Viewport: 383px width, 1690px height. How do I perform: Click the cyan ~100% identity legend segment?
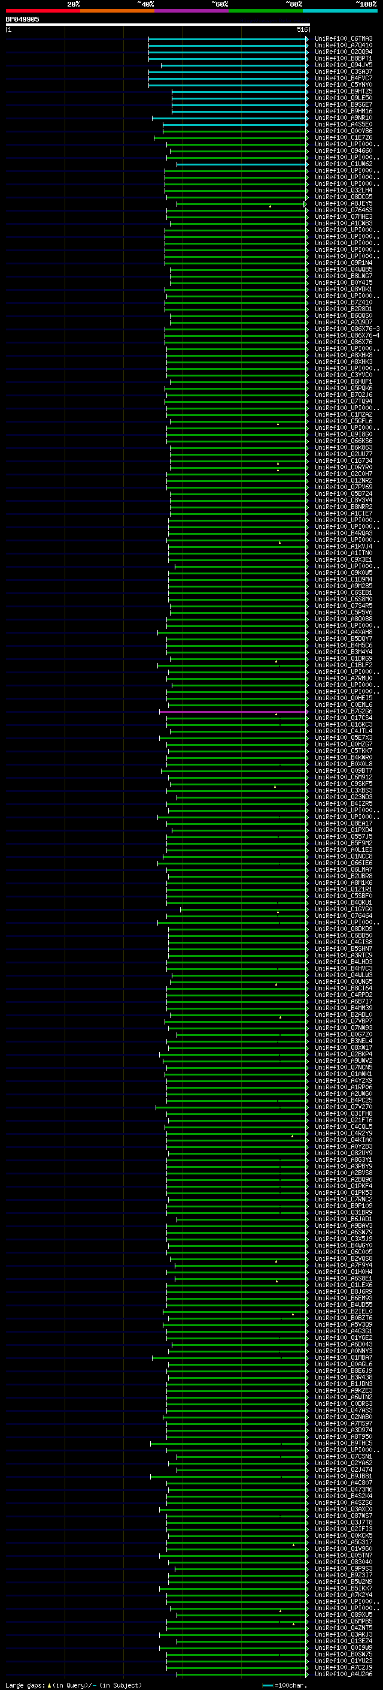click(x=341, y=11)
